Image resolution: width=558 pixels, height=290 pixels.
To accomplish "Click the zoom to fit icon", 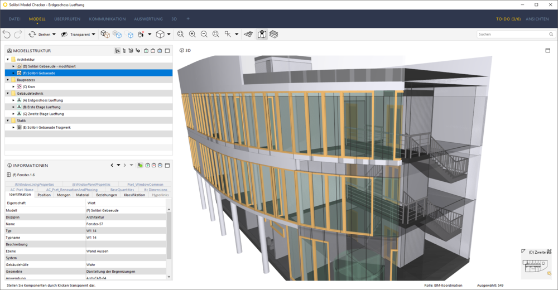I will pos(181,35).
